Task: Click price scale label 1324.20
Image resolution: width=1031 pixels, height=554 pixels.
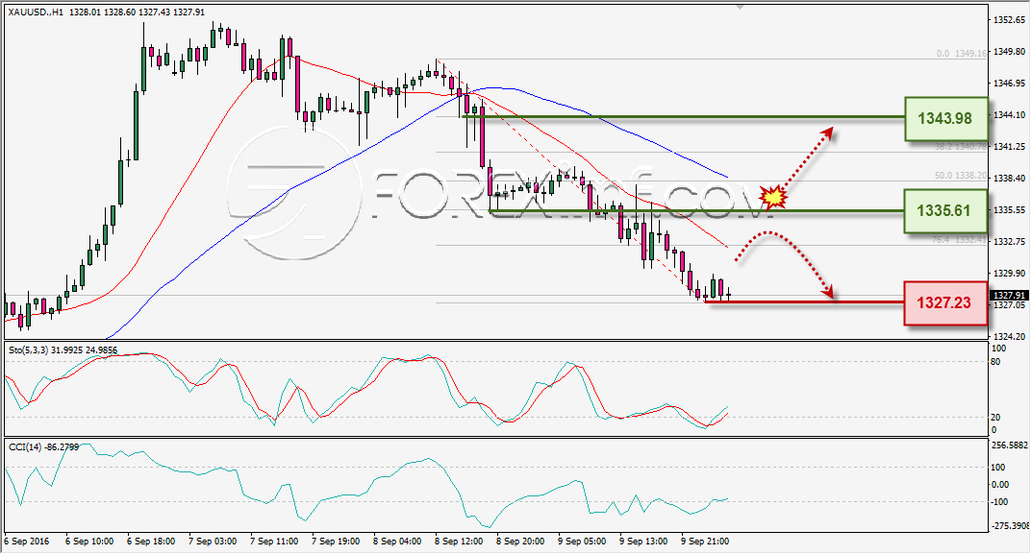Action: point(1009,337)
